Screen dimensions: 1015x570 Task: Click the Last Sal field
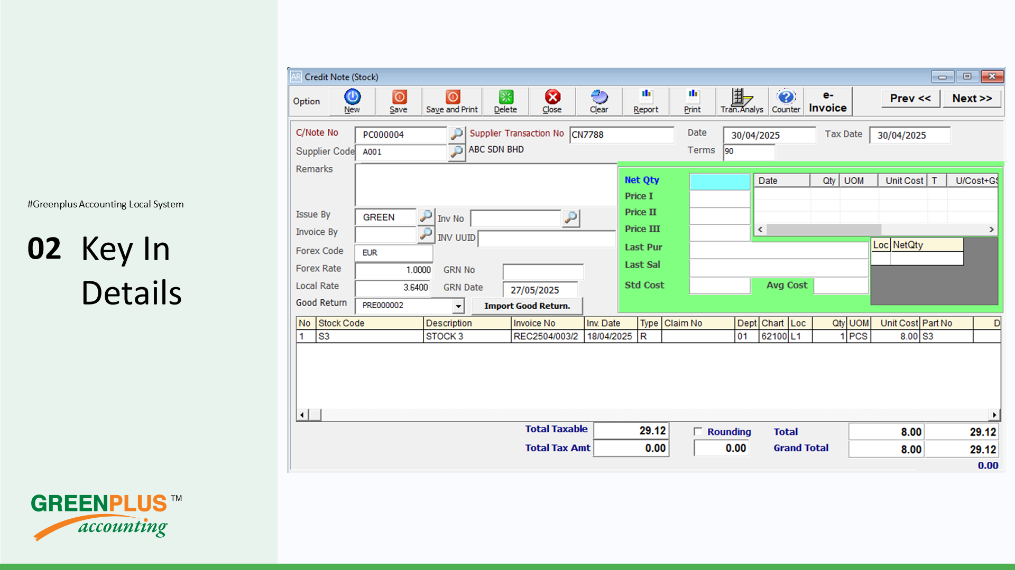point(779,268)
